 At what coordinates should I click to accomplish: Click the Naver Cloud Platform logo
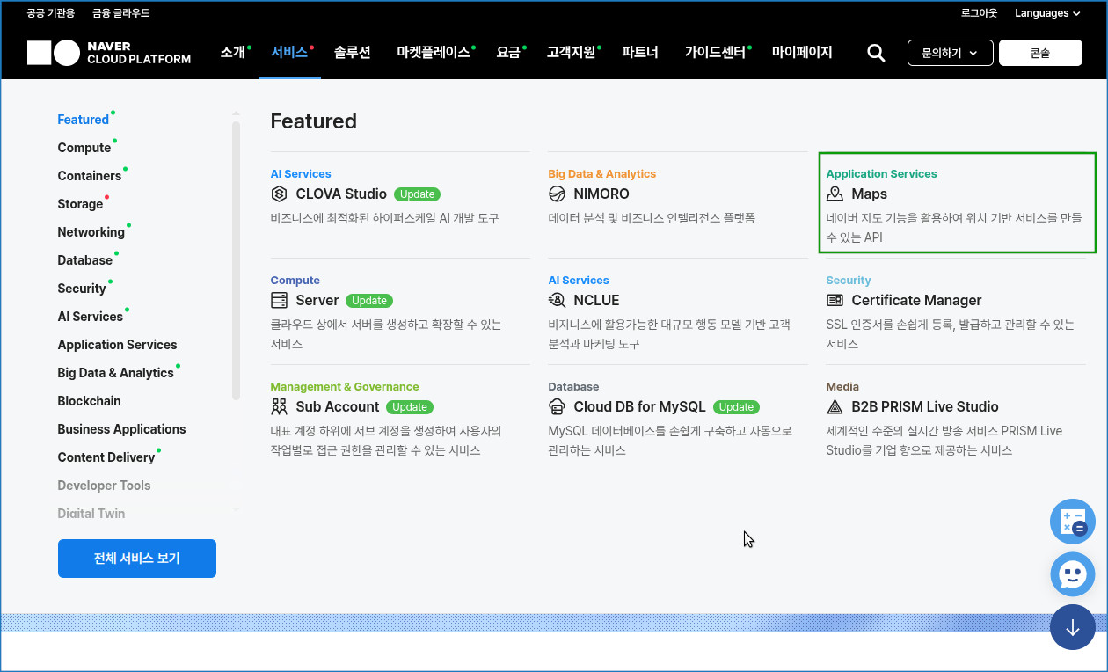coord(109,53)
